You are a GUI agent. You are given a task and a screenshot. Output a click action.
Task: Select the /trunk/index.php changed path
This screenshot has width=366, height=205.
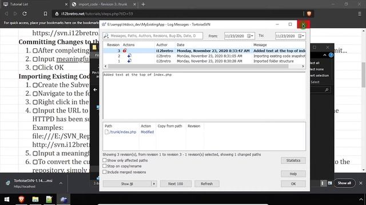click(122, 132)
